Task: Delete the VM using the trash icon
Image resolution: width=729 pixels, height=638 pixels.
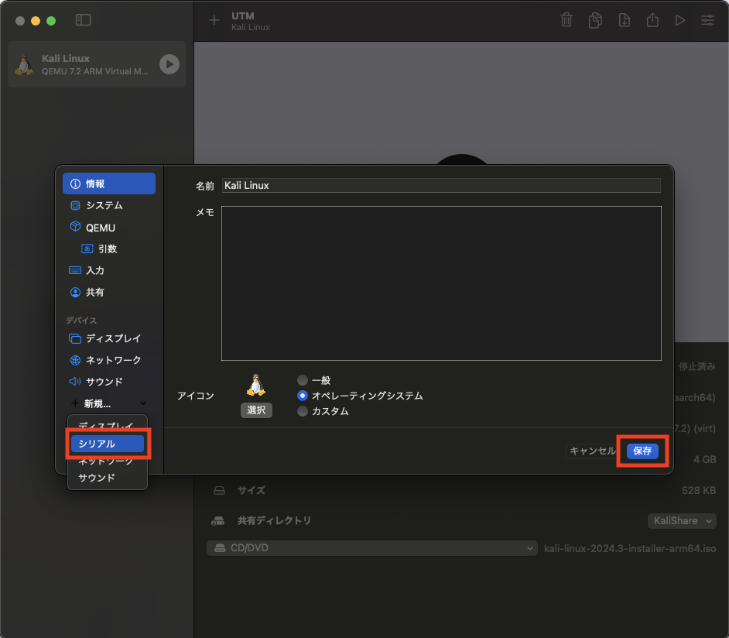Action: tap(566, 20)
